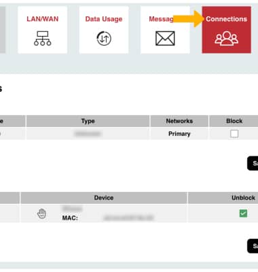
Task: Check the Block box for Primary network device
Action: tap(234, 134)
